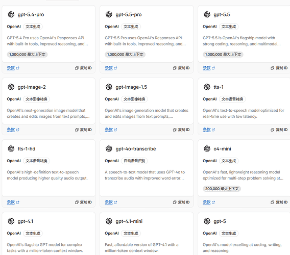This screenshot has height=255, width=290.
Task: Open the terms link for gpt-4o-transcribe
Action: (x=111, y=202)
